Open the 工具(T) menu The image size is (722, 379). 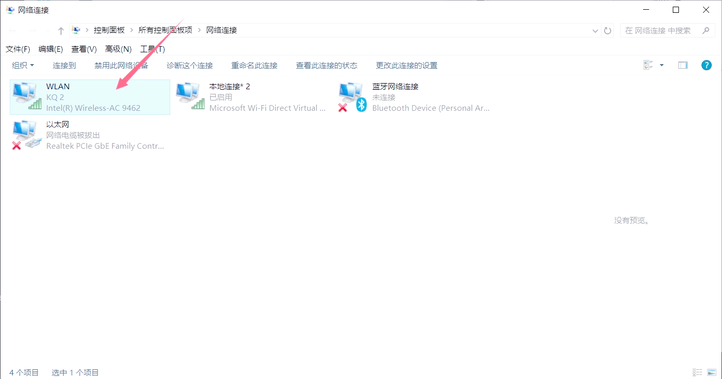point(152,49)
